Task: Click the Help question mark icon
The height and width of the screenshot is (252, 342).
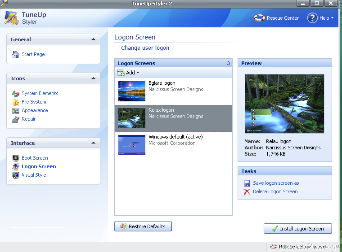Action: [x=312, y=18]
